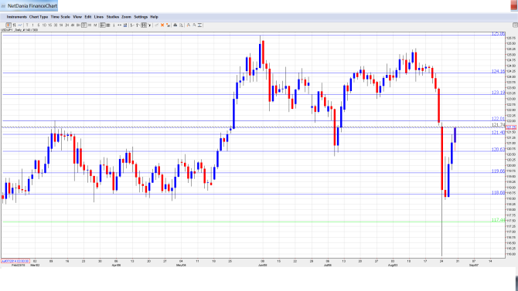
Task: Click the 121.40 line label
Action: (498, 133)
